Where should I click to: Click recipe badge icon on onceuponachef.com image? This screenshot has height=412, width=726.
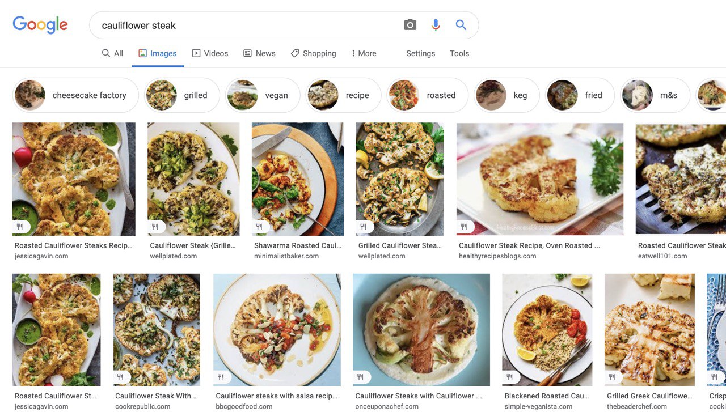pos(360,377)
